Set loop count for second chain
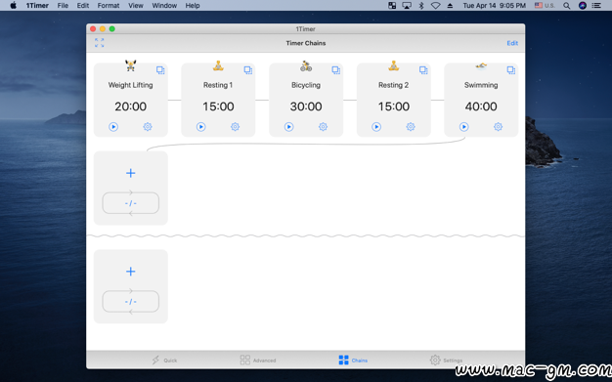The width and height of the screenshot is (612, 382). click(x=131, y=302)
